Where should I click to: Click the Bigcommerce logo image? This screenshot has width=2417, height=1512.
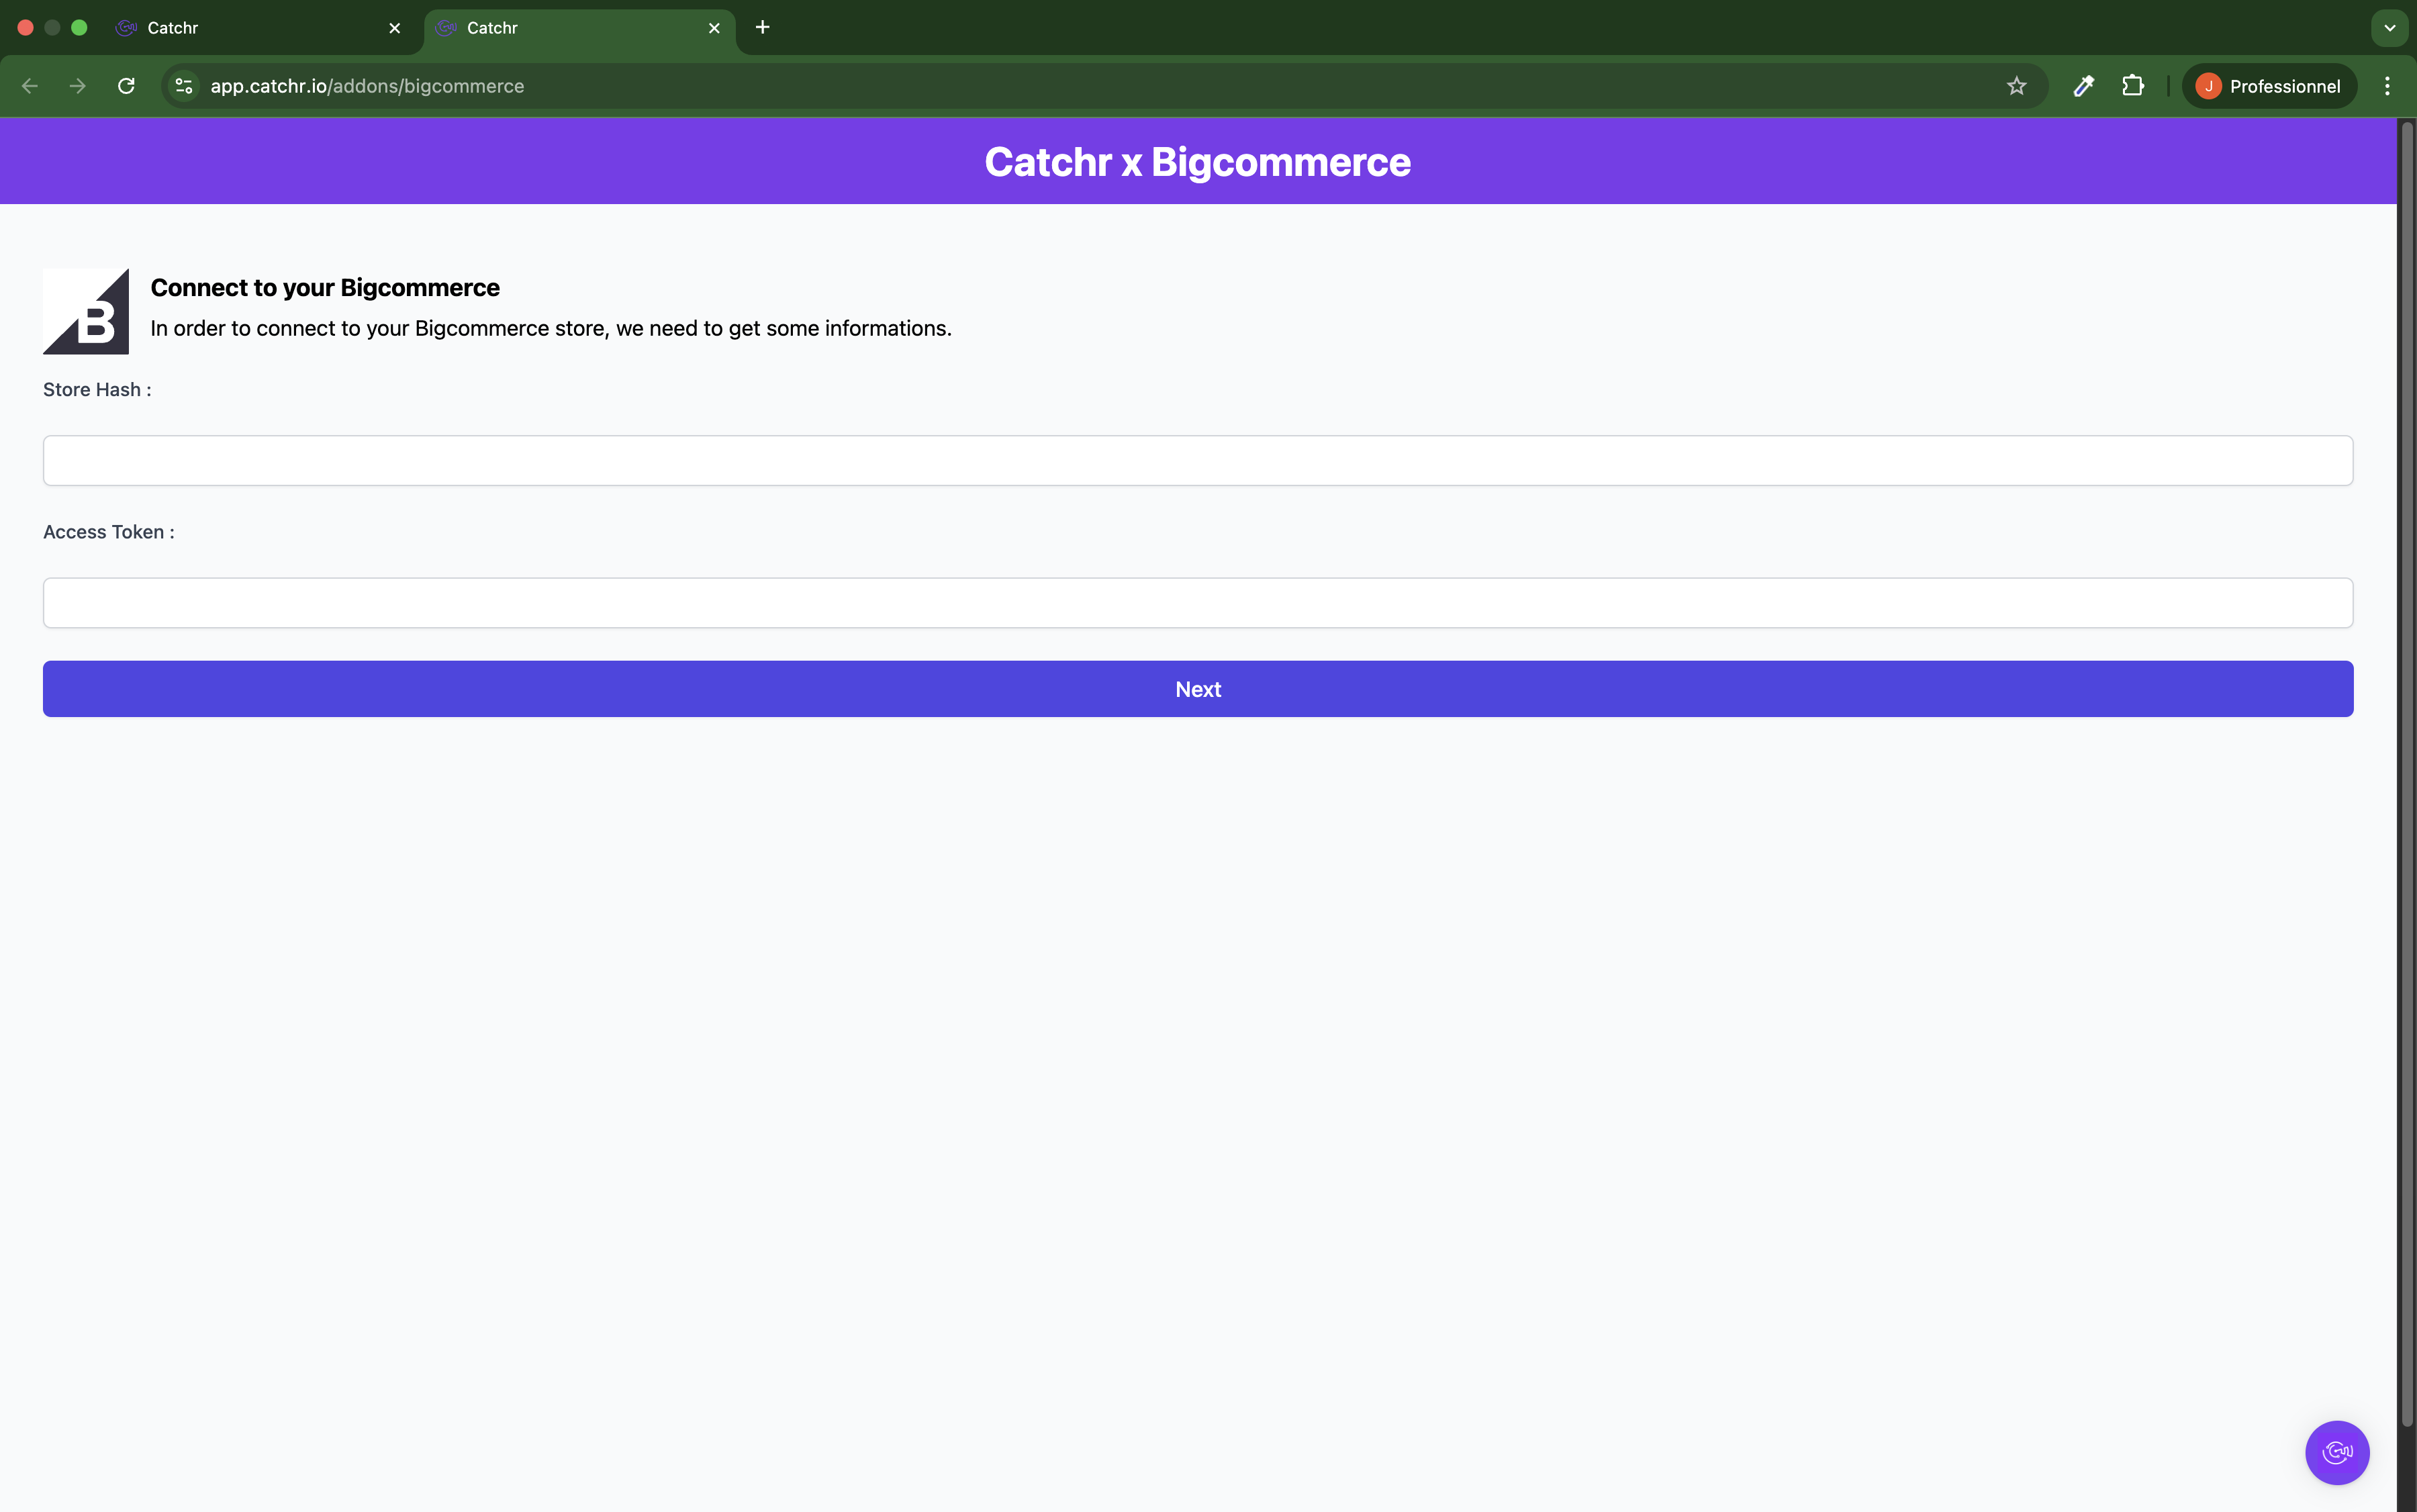tap(86, 311)
